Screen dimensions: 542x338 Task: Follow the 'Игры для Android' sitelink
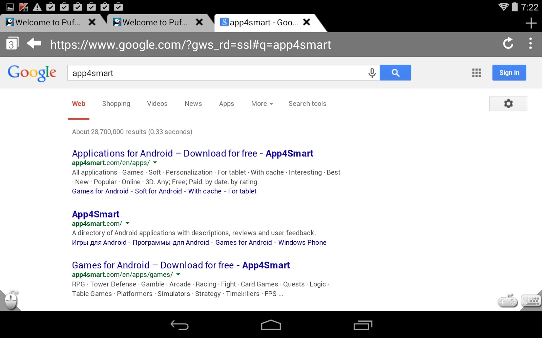coord(99,243)
